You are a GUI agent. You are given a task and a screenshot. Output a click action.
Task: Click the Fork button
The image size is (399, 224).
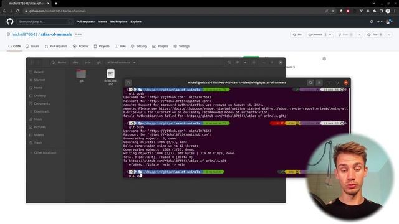(x=345, y=35)
